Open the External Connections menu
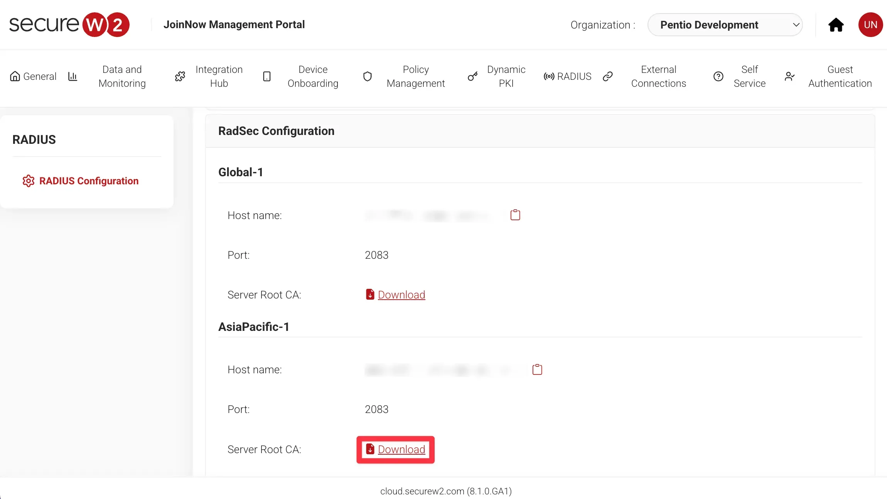This screenshot has width=887, height=499. 658,76
